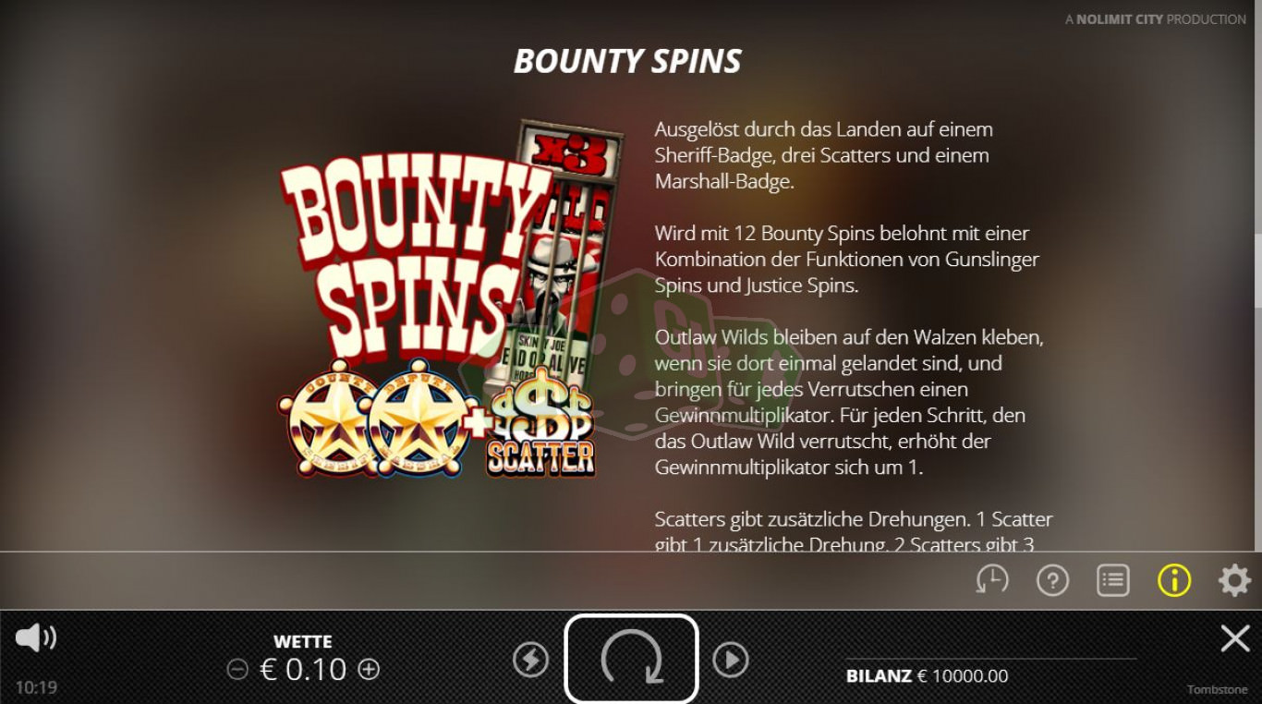Screen dimensions: 1262x704
Task: Click the leftmost golden sheriff badge
Action: [329, 418]
